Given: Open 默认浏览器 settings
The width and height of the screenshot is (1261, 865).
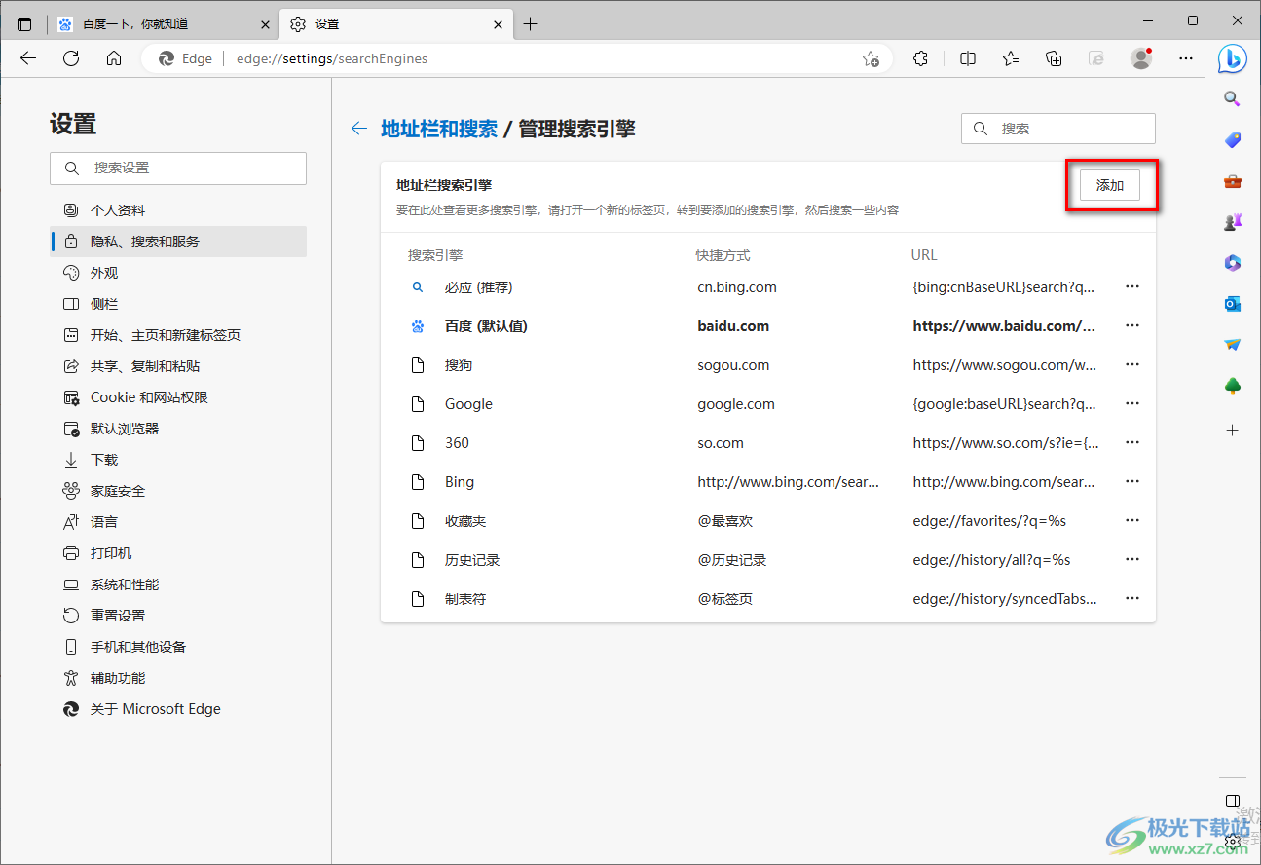Looking at the screenshot, I should pos(178,429).
